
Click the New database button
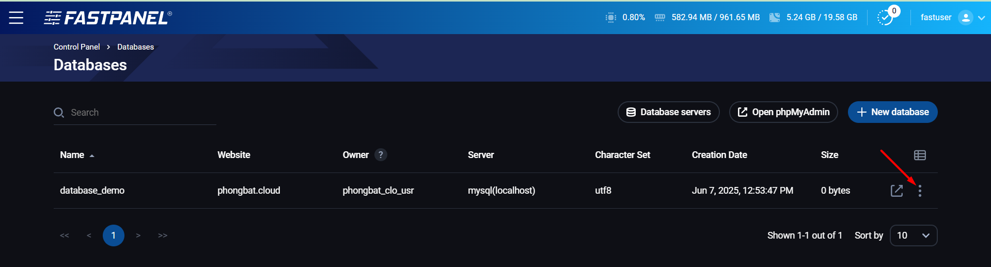coord(892,112)
